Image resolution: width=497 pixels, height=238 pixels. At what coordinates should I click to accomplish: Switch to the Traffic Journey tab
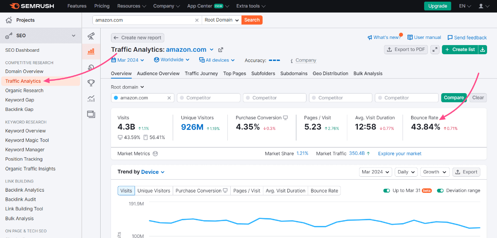201,74
